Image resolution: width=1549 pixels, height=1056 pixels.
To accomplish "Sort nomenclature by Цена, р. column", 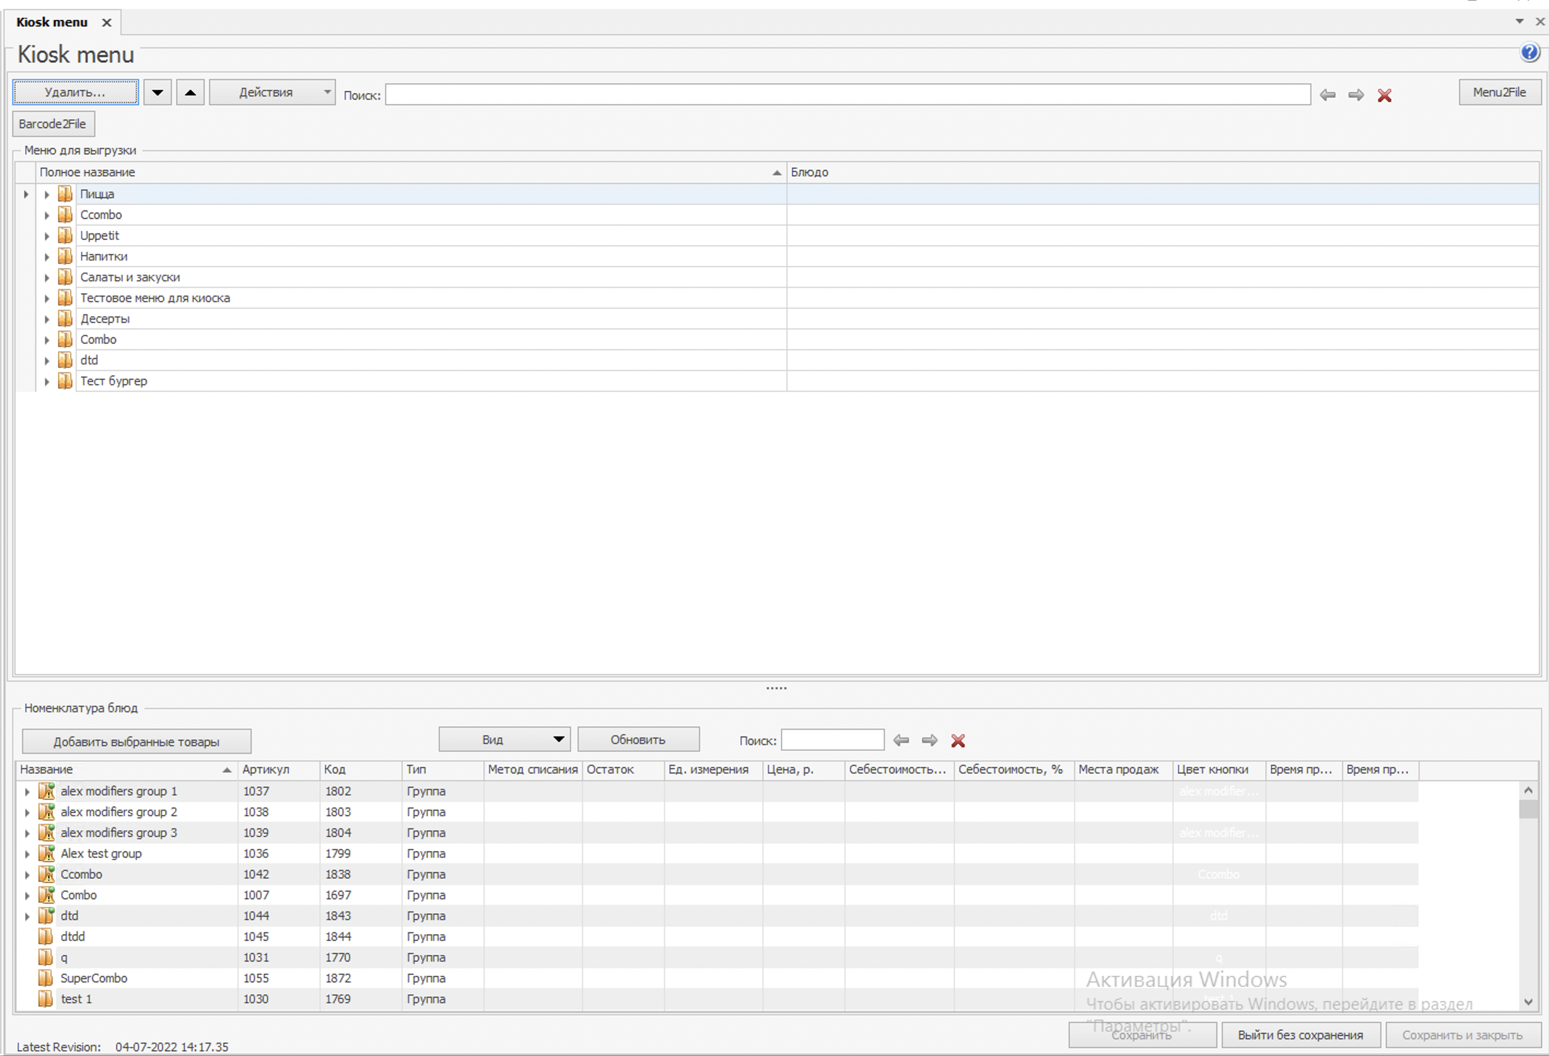I will click(803, 769).
